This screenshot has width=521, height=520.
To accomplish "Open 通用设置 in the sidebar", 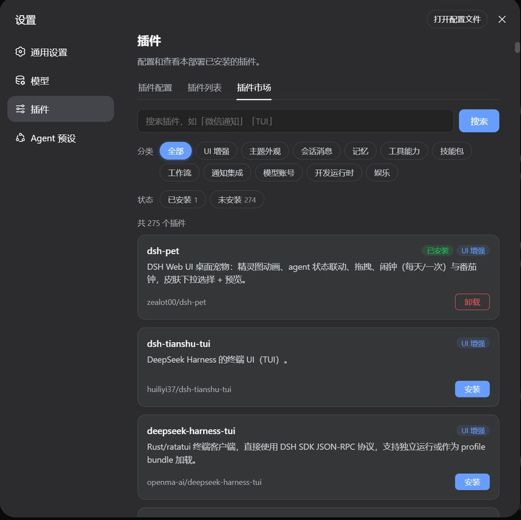I will [61, 52].
